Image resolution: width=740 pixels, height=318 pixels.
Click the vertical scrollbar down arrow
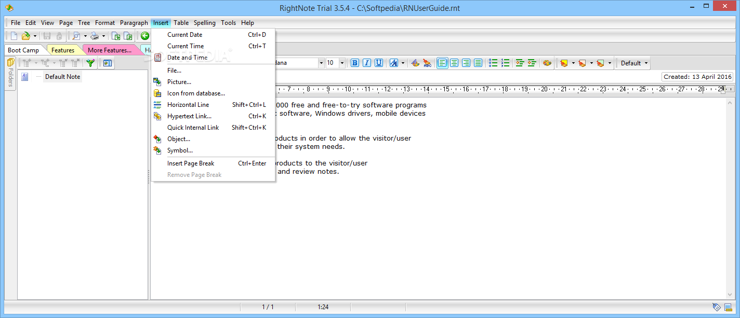[x=730, y=295]
